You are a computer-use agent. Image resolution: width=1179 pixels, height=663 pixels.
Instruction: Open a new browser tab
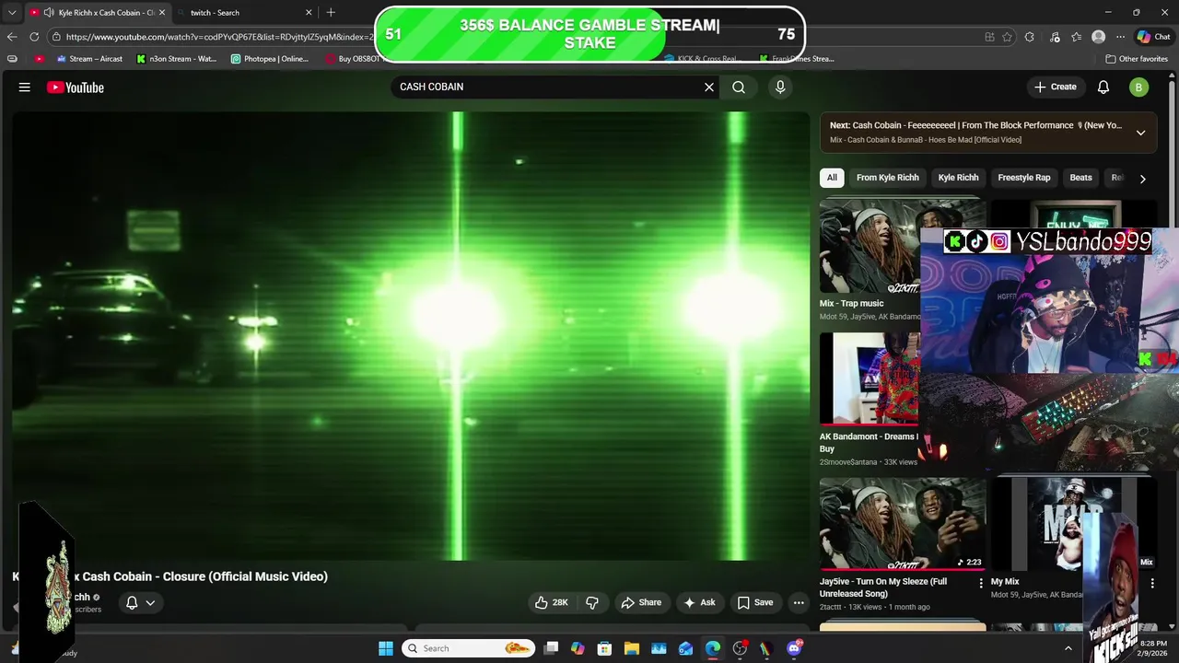[331, 13]
